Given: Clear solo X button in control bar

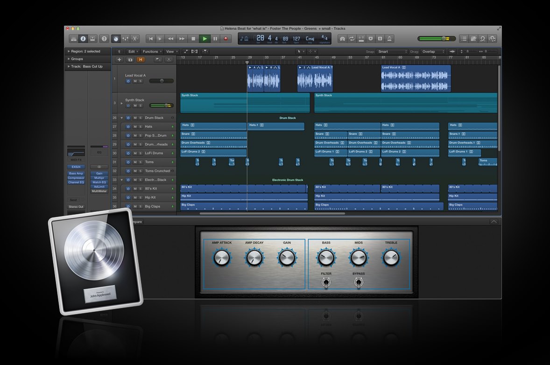Looking at the screenshot, I should (370, 39).
